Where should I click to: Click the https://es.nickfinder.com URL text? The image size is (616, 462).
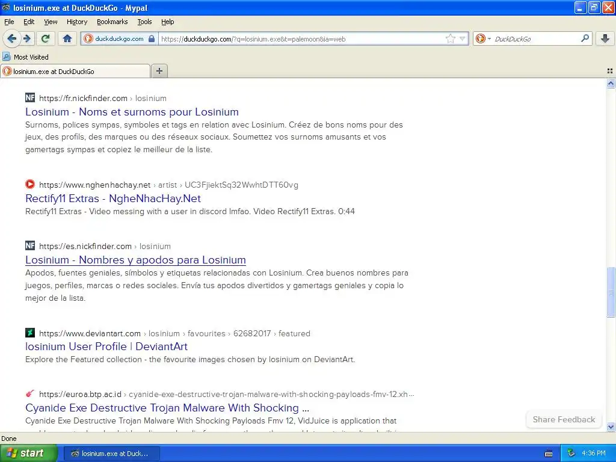[85, 246]
